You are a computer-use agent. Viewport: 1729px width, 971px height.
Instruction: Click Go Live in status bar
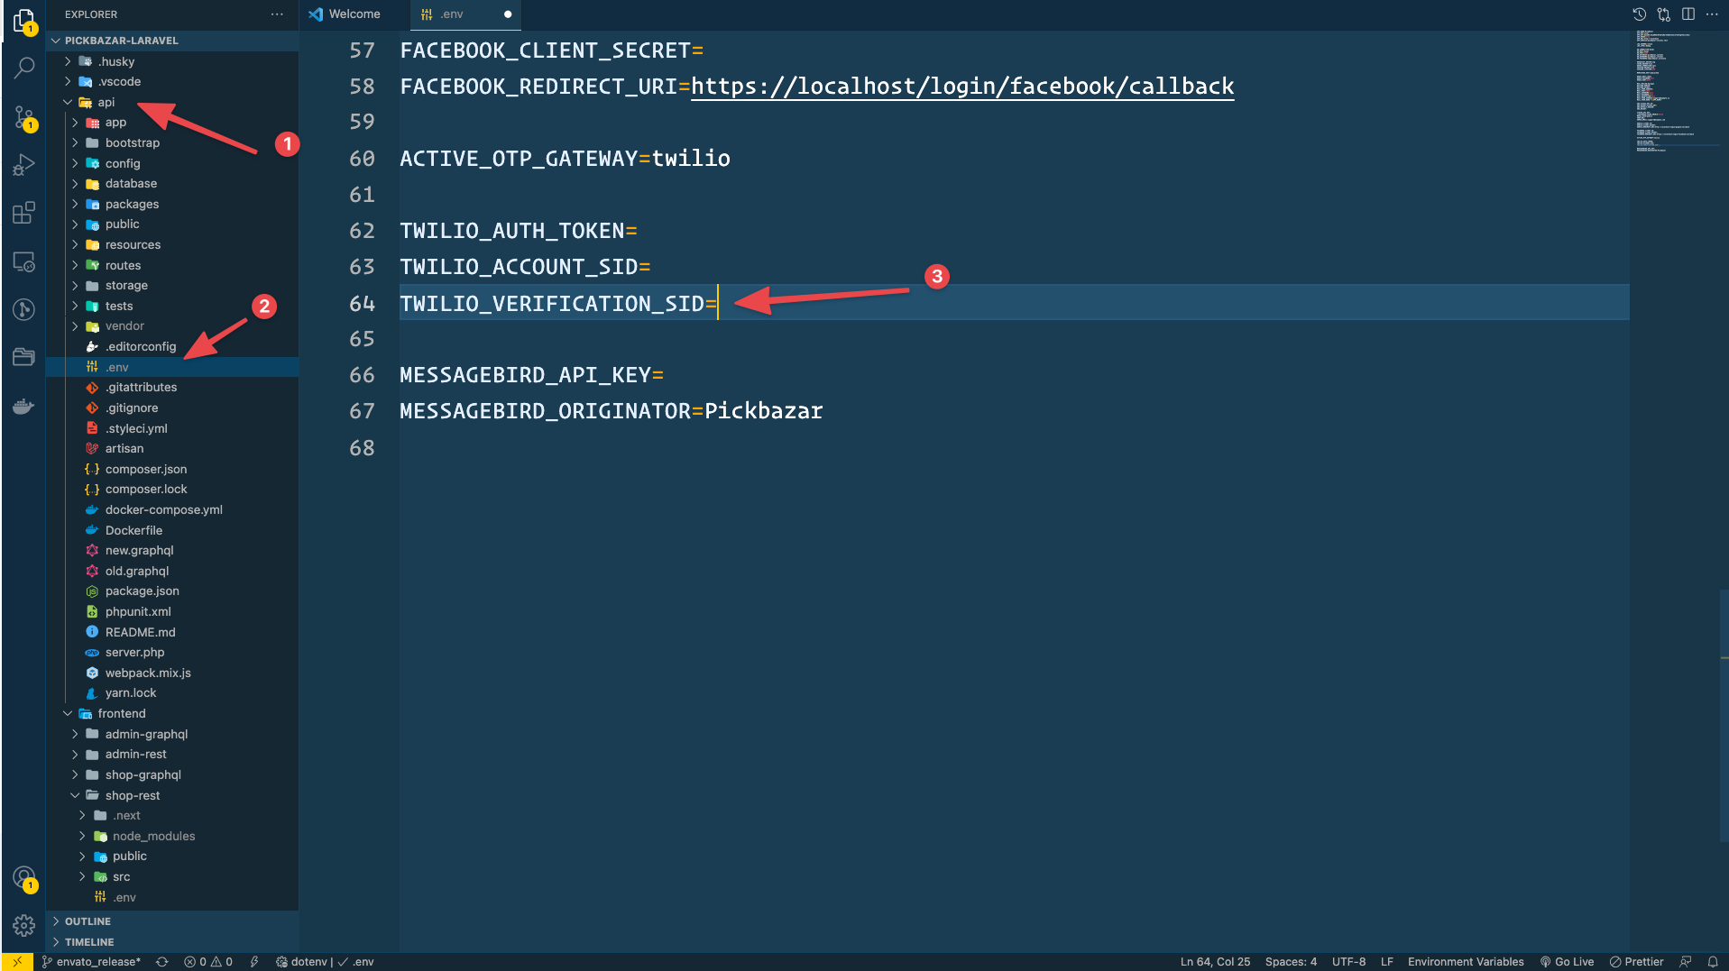[1567, 961]
